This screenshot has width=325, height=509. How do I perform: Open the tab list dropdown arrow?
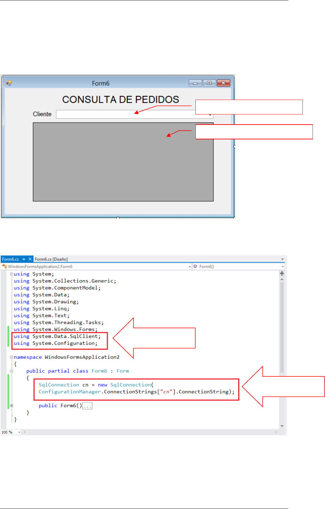click(x=283, y=260)
